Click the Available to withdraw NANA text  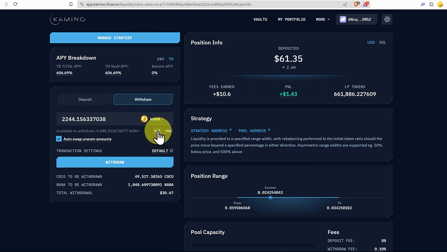coord(98,131)
